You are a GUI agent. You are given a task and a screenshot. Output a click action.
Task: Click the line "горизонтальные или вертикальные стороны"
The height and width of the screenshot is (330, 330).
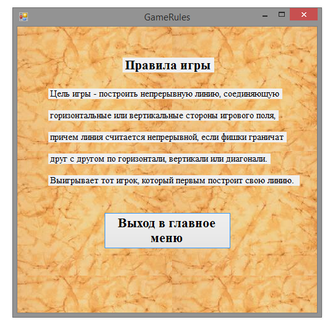(163, 116)
